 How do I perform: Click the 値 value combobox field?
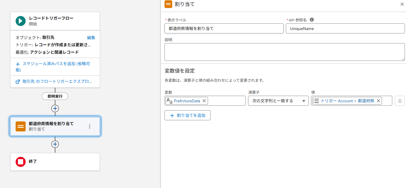point(387,101)
